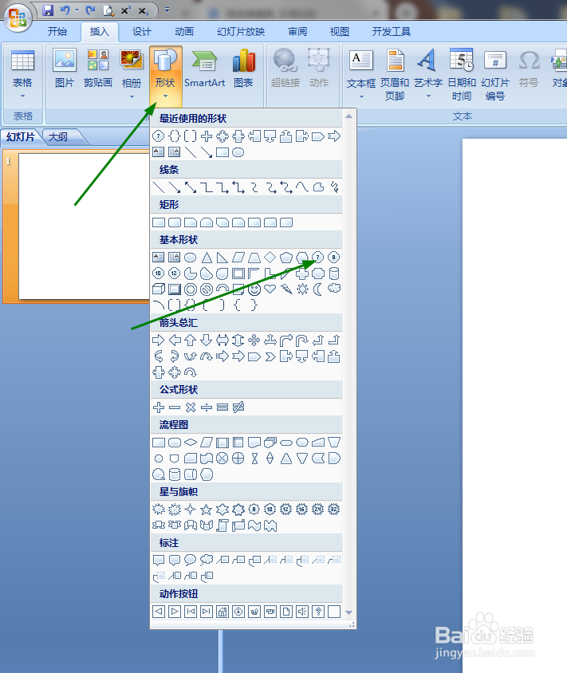Choose the isosceles triangle basic shape
567x673 pixels.
(x=207, y=258)
